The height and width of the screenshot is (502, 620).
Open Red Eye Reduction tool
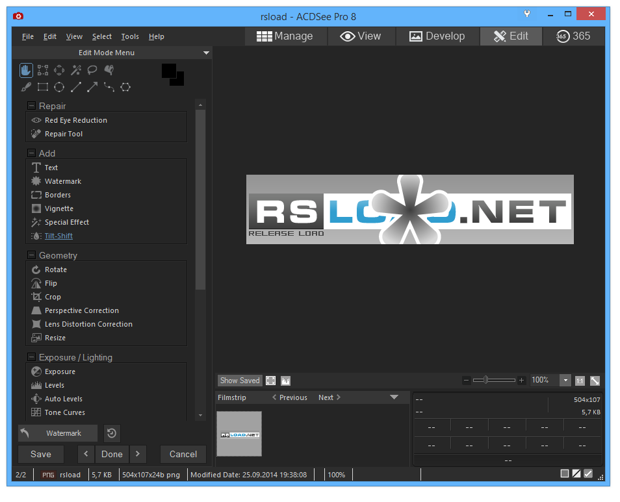76,120
